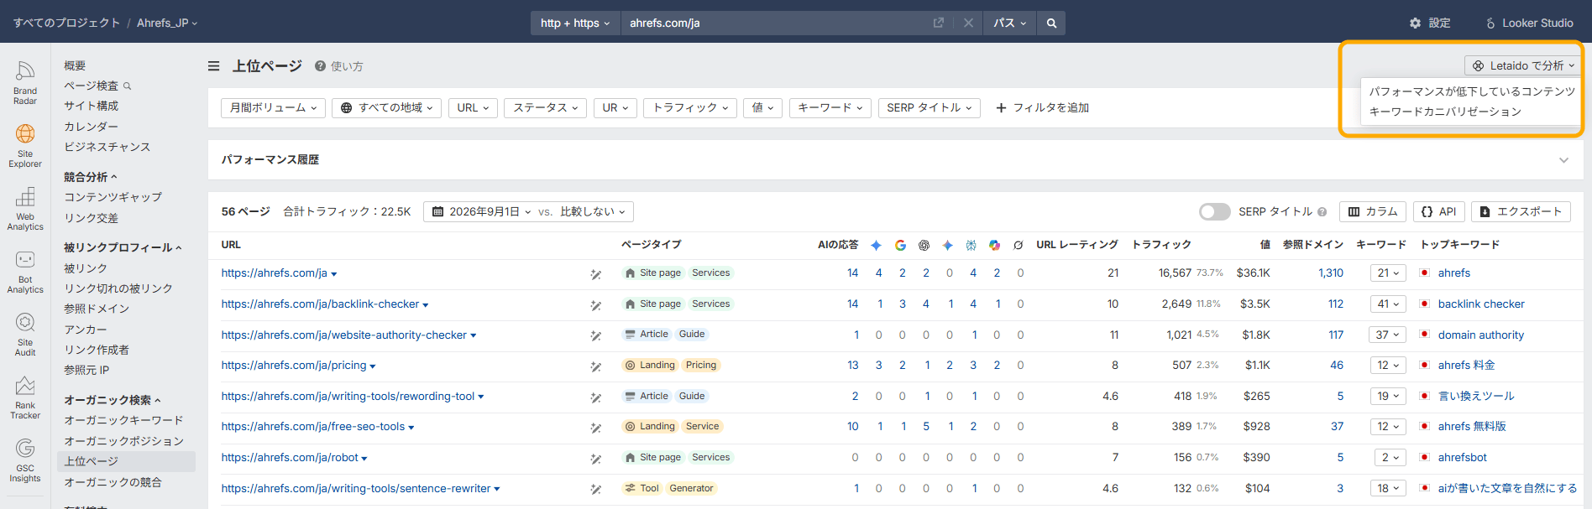Open the パス mode dropdown

point(1010,23)
